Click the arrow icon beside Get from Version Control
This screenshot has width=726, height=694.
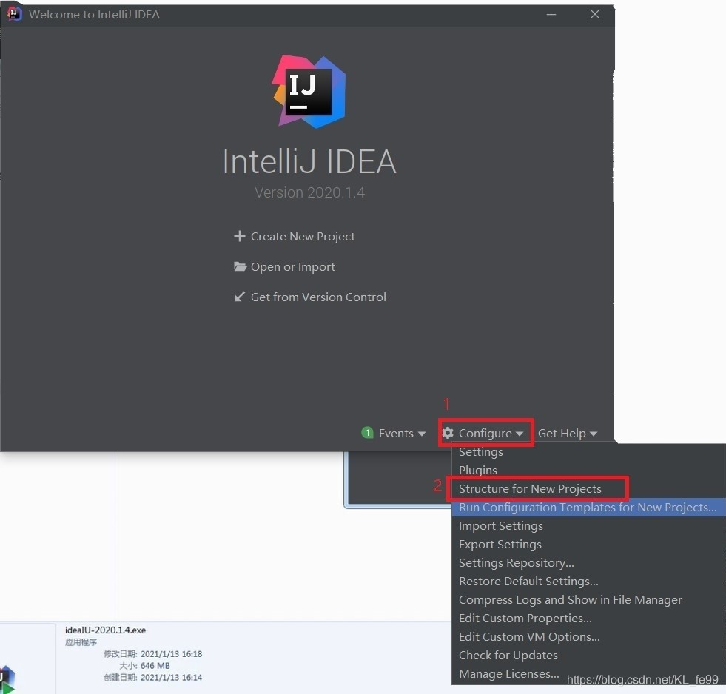[239, 296]
